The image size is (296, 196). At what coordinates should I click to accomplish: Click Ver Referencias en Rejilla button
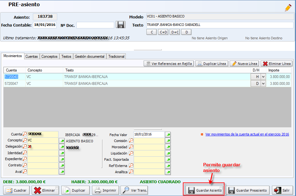[169, 64]
